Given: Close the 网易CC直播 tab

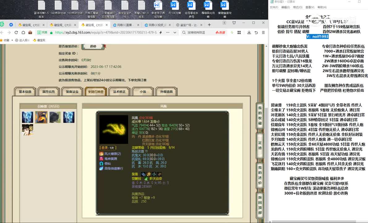Looking at the screenshot, I should pyautogui.click(x=138, y=25).
